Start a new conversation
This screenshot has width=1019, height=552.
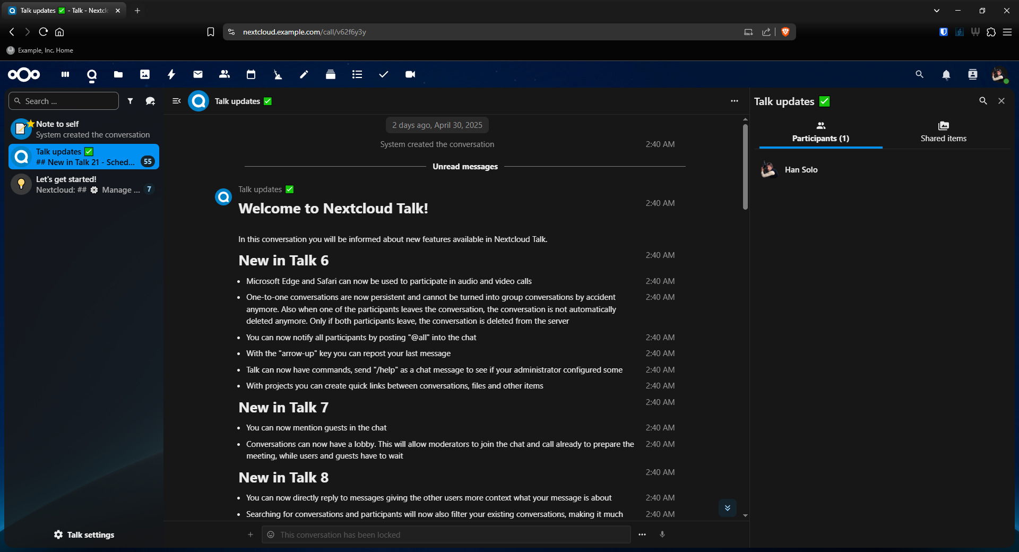tap(150, 101)
